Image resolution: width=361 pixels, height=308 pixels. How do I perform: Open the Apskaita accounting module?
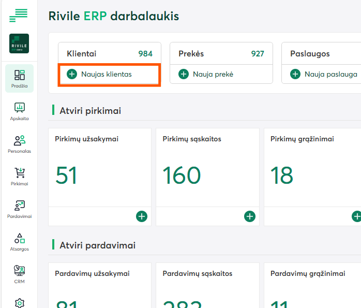pyautogui.click(x=19, y=111)
